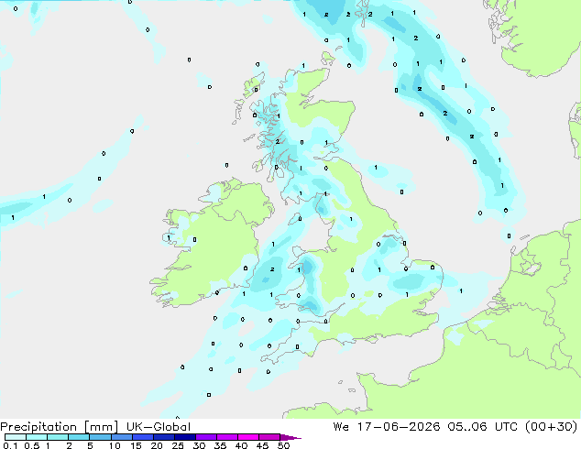Select the legend swatch between 10 and 15

click(122, 437)
